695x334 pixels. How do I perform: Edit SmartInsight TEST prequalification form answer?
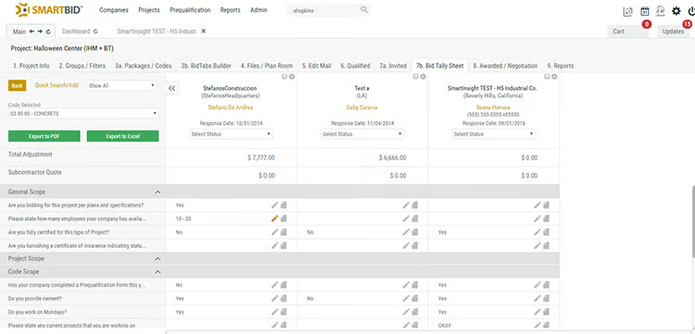537,285
